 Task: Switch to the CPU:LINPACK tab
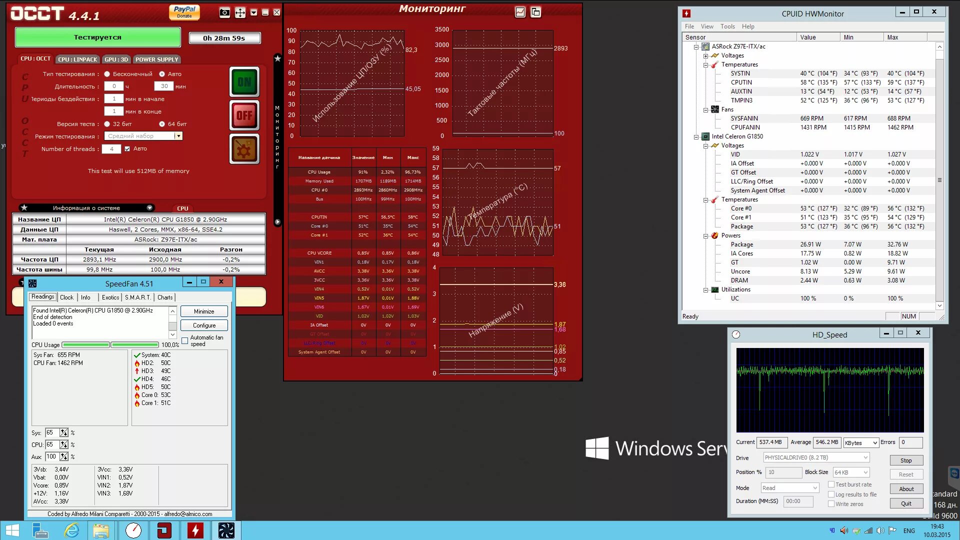tap(77, 59)
